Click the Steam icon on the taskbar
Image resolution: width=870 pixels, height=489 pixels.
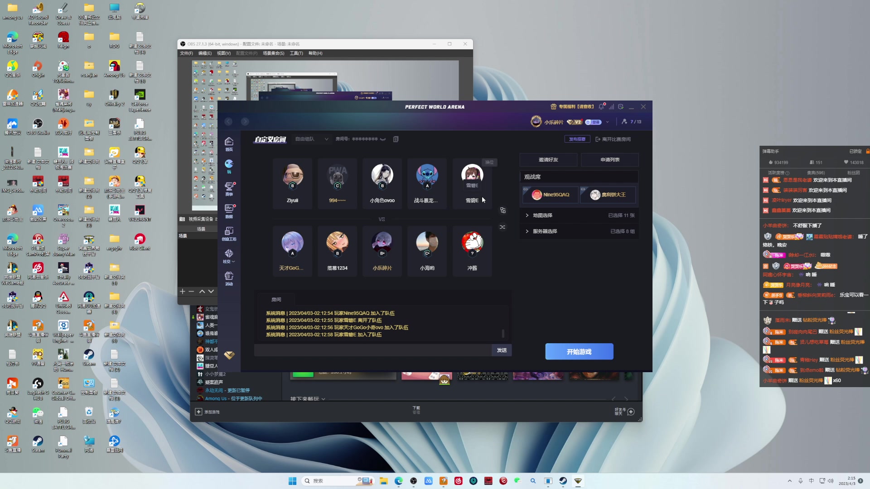[563, 481]
